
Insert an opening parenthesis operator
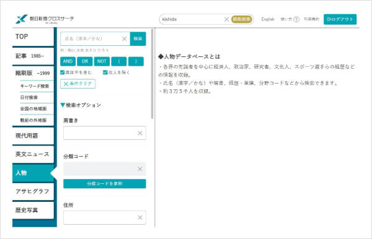[119, 61]
